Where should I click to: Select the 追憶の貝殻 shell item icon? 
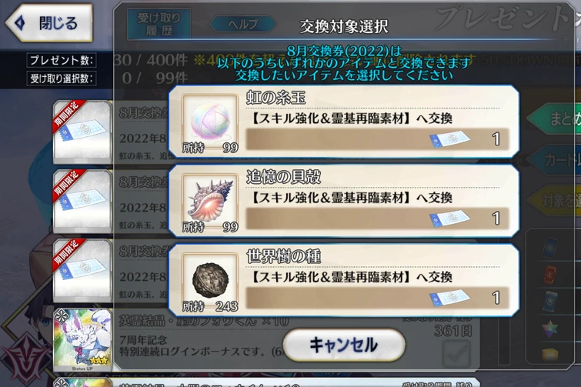click(210, 202)
